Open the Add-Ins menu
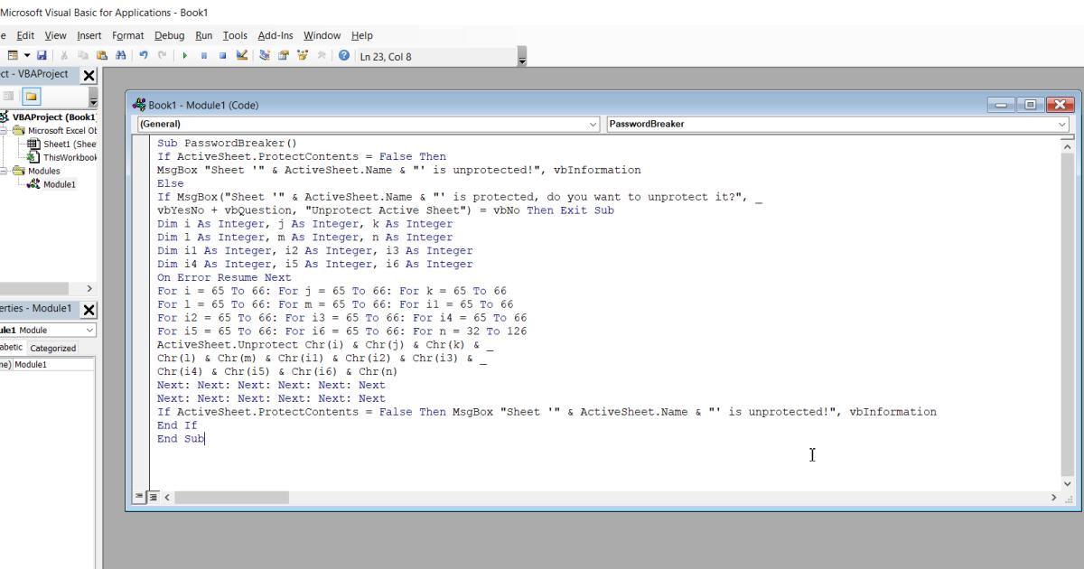Image resolution: width=1084 pixels, height=569 pixels. click(x=276, y=35)
